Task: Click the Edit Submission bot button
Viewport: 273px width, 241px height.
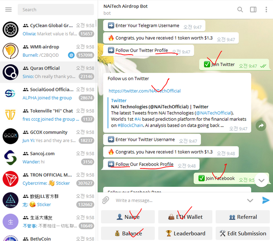Action: (243, 233)
